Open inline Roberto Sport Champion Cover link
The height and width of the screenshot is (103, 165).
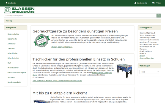(72, 74)
